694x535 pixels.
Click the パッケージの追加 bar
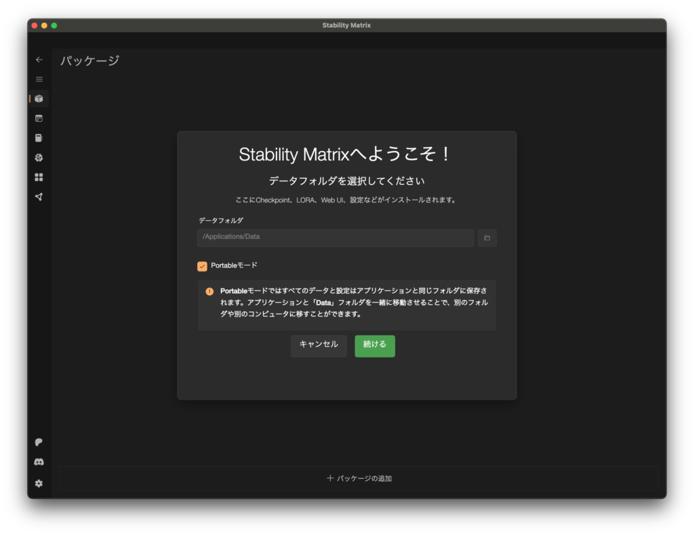click(359, 478)
